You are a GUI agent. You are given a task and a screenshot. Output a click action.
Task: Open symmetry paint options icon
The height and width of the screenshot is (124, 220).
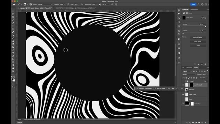pos(116,4)
